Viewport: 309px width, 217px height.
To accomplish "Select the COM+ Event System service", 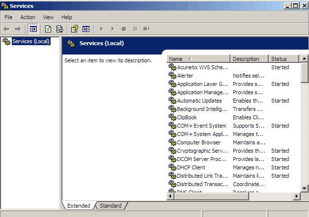I will pos(201,126).
